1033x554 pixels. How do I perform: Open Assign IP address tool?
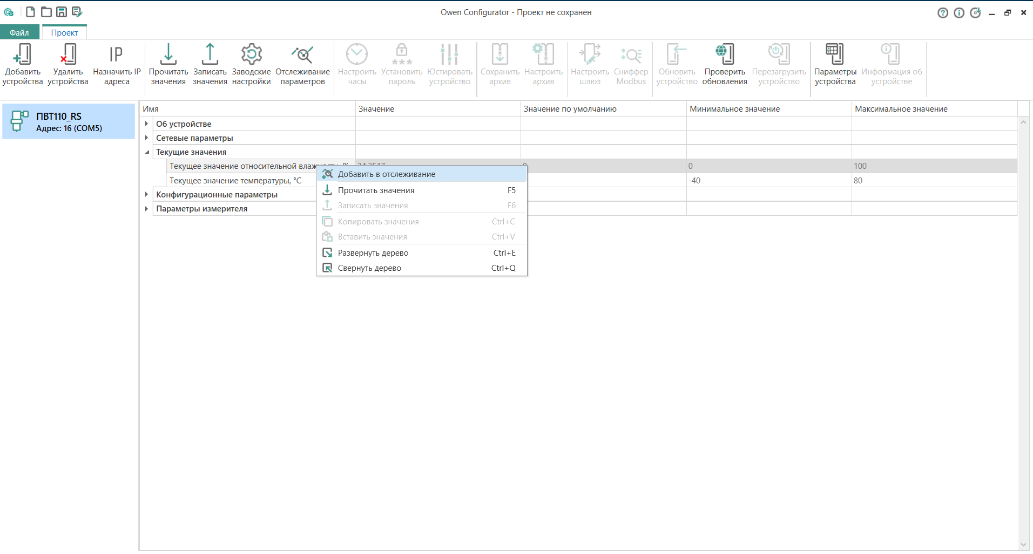(116, 54)
